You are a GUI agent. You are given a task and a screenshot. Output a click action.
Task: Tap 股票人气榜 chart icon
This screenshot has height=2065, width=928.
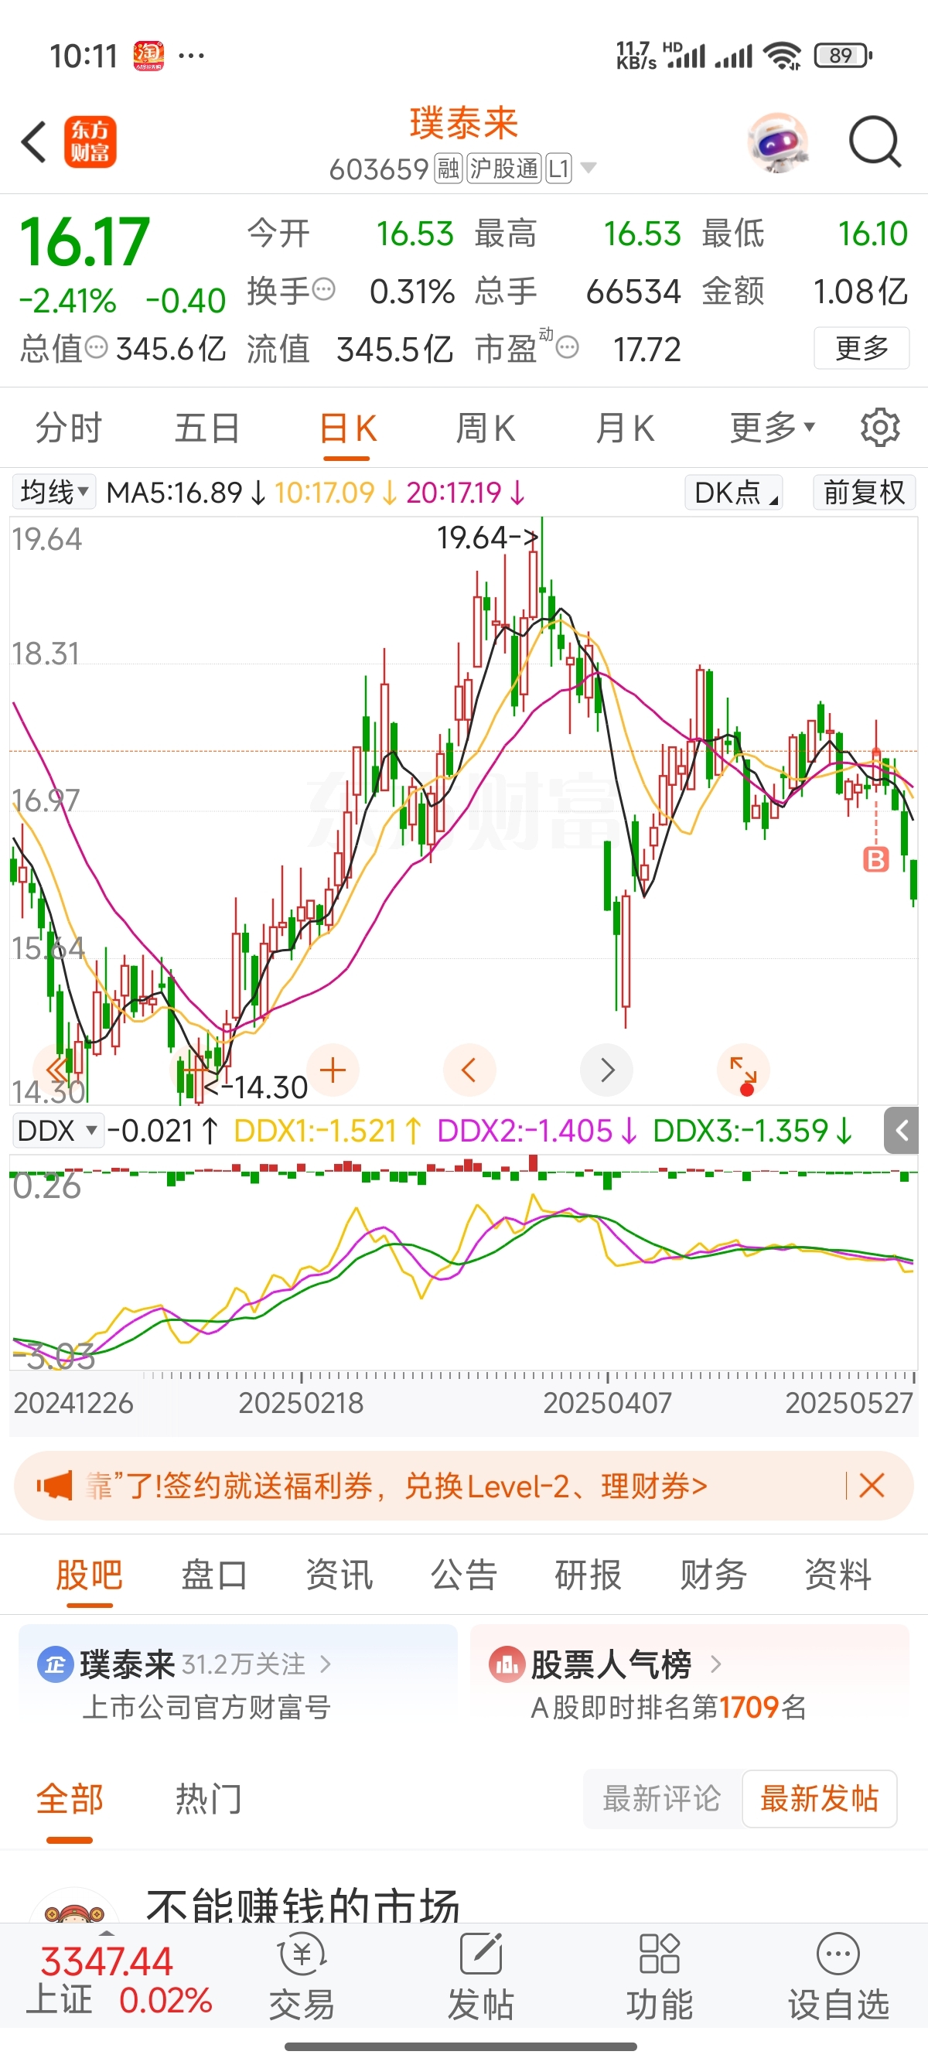click(x=506, y=1665)
